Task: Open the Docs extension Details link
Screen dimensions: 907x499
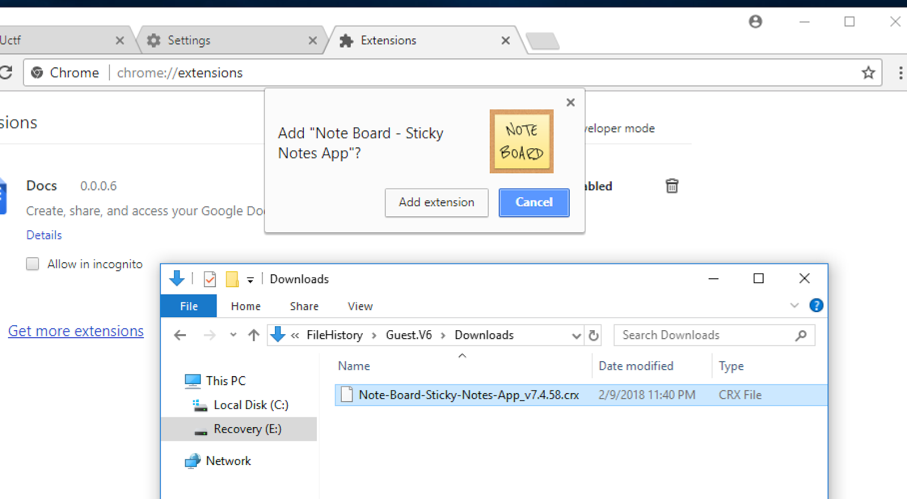Action: coord(44,235)
